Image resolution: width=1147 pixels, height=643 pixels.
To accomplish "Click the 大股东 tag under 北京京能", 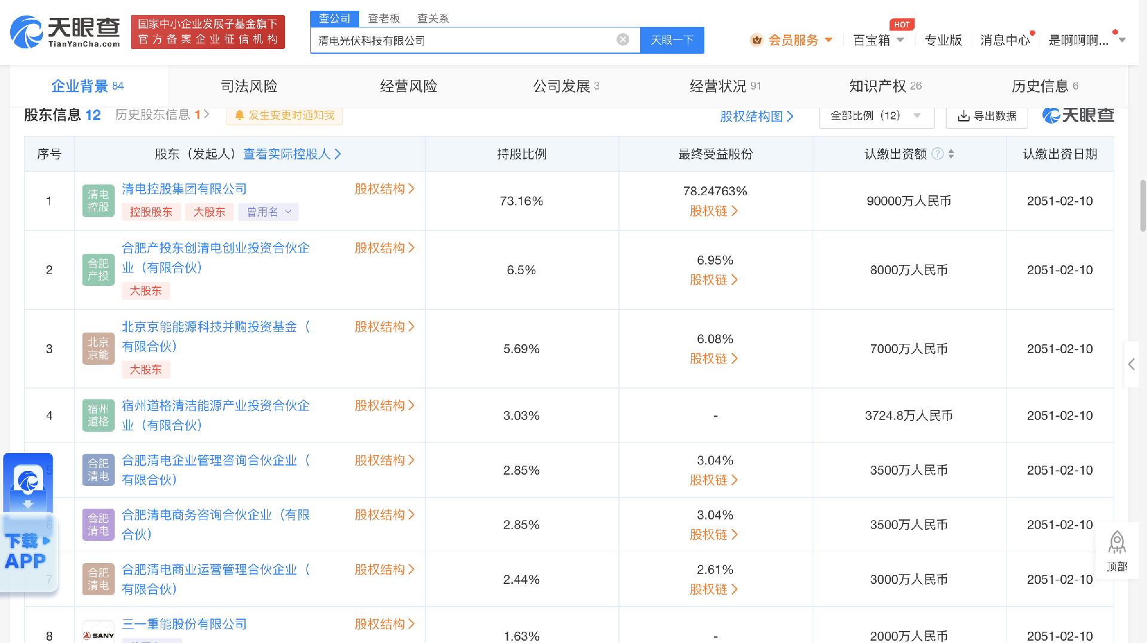I will [146, 370].
